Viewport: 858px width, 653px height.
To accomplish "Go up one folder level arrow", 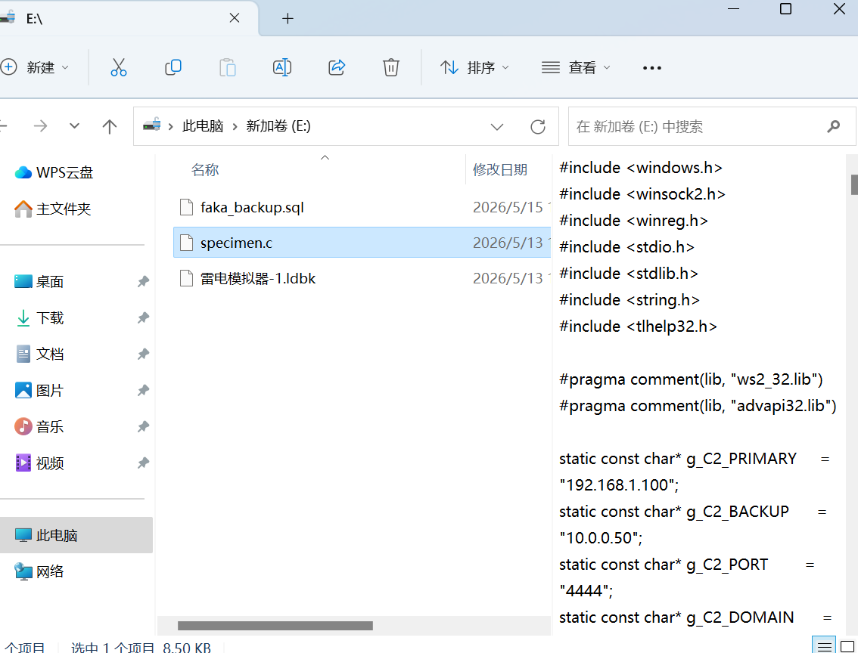I will coord(110,127).
